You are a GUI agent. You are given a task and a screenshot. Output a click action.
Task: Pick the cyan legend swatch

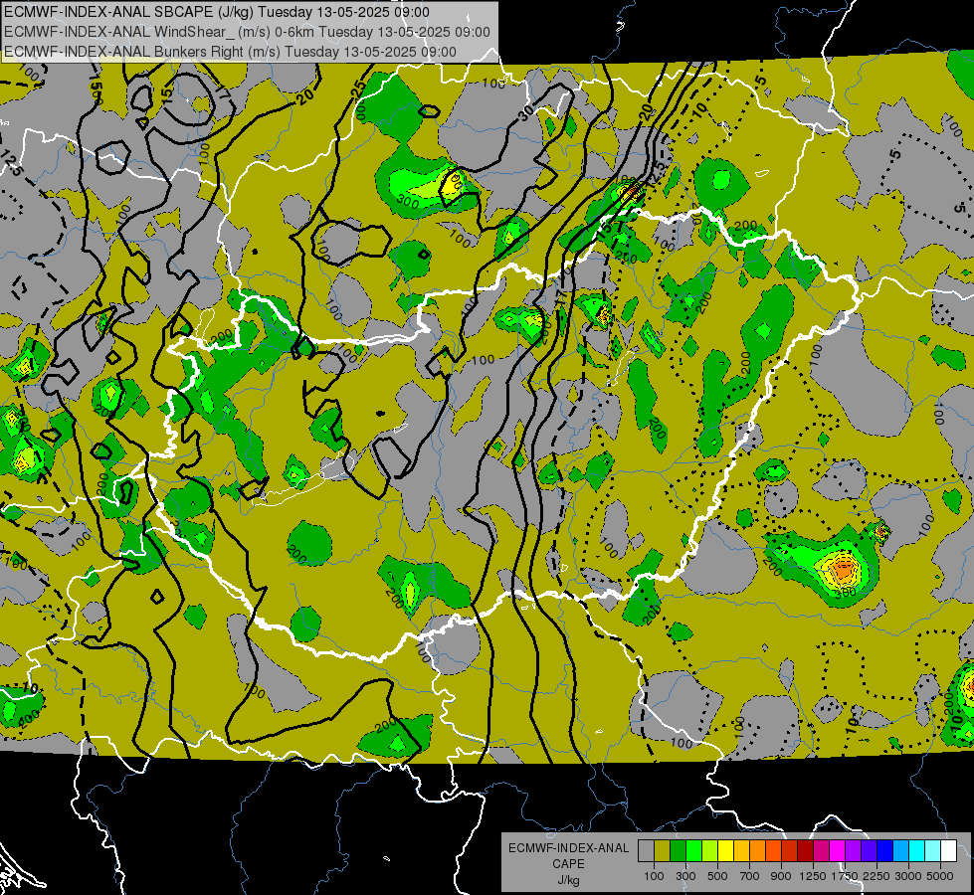[x=917, y=851]
